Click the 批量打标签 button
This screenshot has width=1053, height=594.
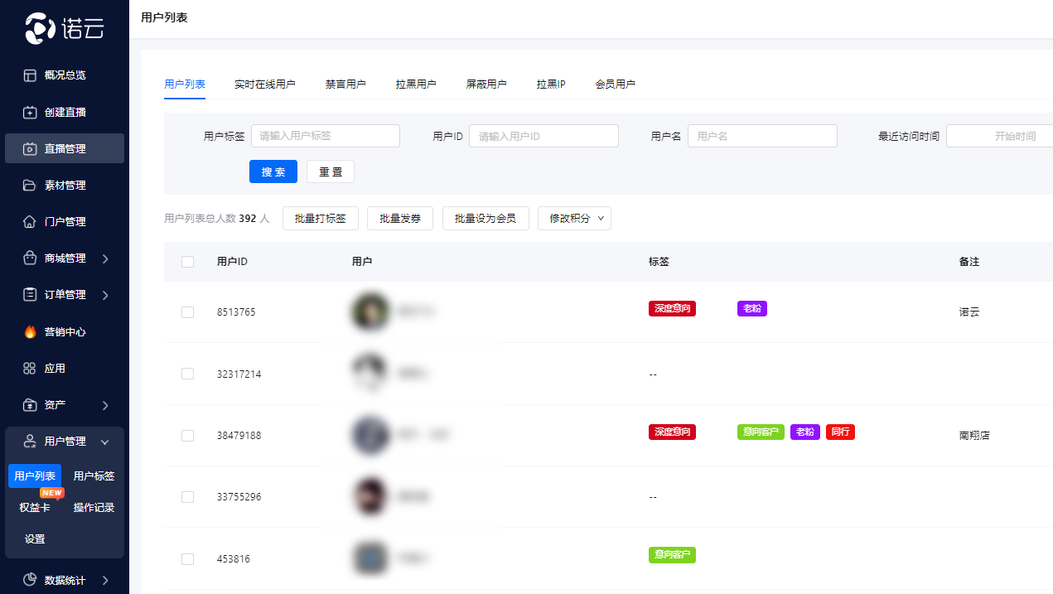pyautogui.click(x=320, y=219)
